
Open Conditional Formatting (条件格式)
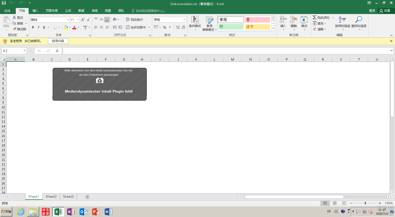point(195,23)
